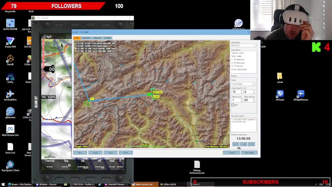332x187 pixels.
Task: Expand the Landscape AA3 dropdown
Action: pos(254,45)
